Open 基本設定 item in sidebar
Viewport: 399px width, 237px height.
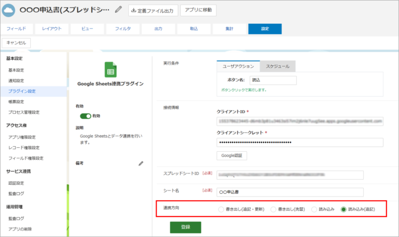click(x=17, y=70)
